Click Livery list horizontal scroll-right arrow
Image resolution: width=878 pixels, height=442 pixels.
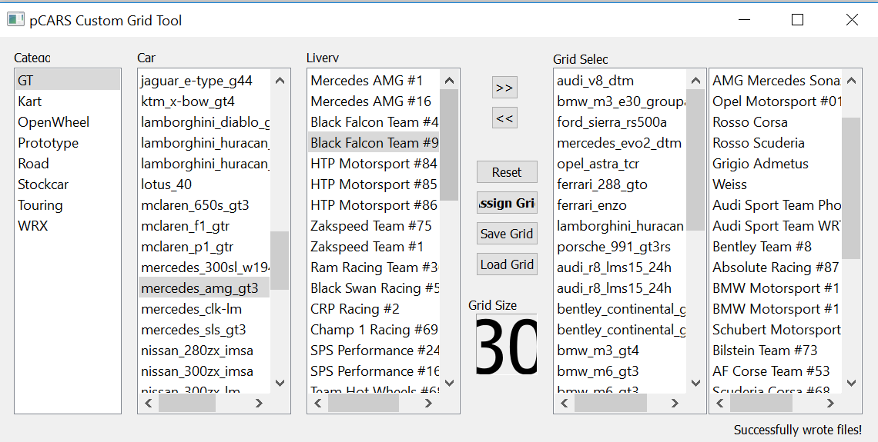click(428, 403)
